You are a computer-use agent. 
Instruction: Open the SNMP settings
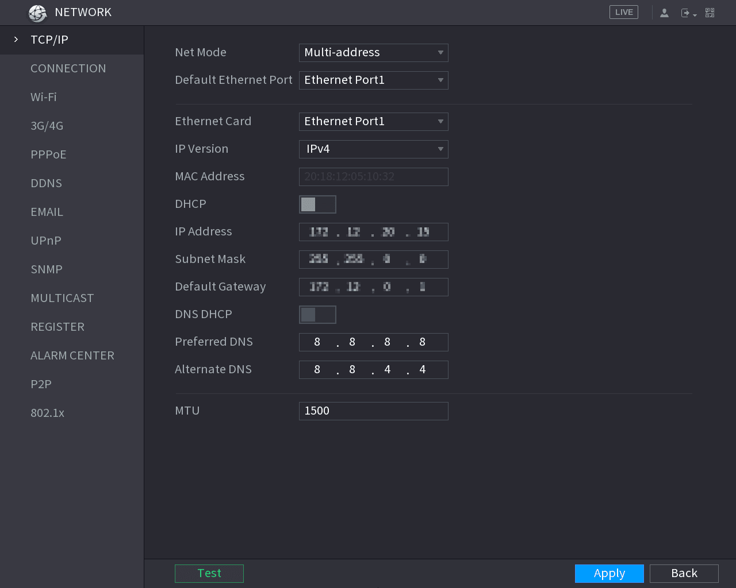click(72, 269)
